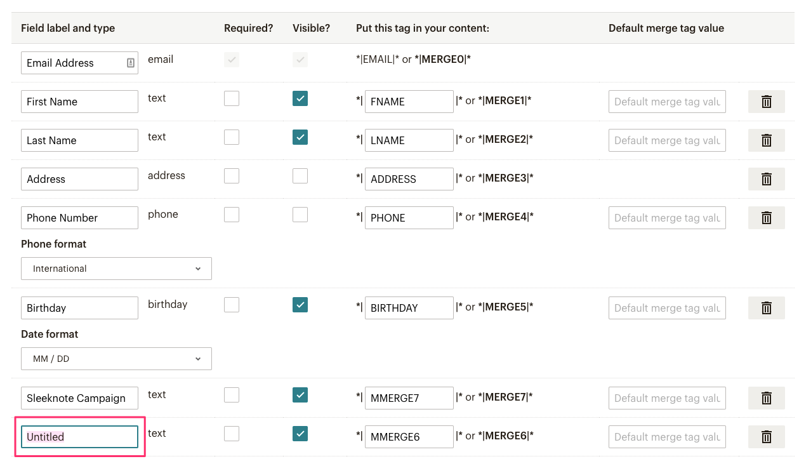Hide the Sleeknote Campaign field
Viewport: 799px width, 466px height.
300,395
